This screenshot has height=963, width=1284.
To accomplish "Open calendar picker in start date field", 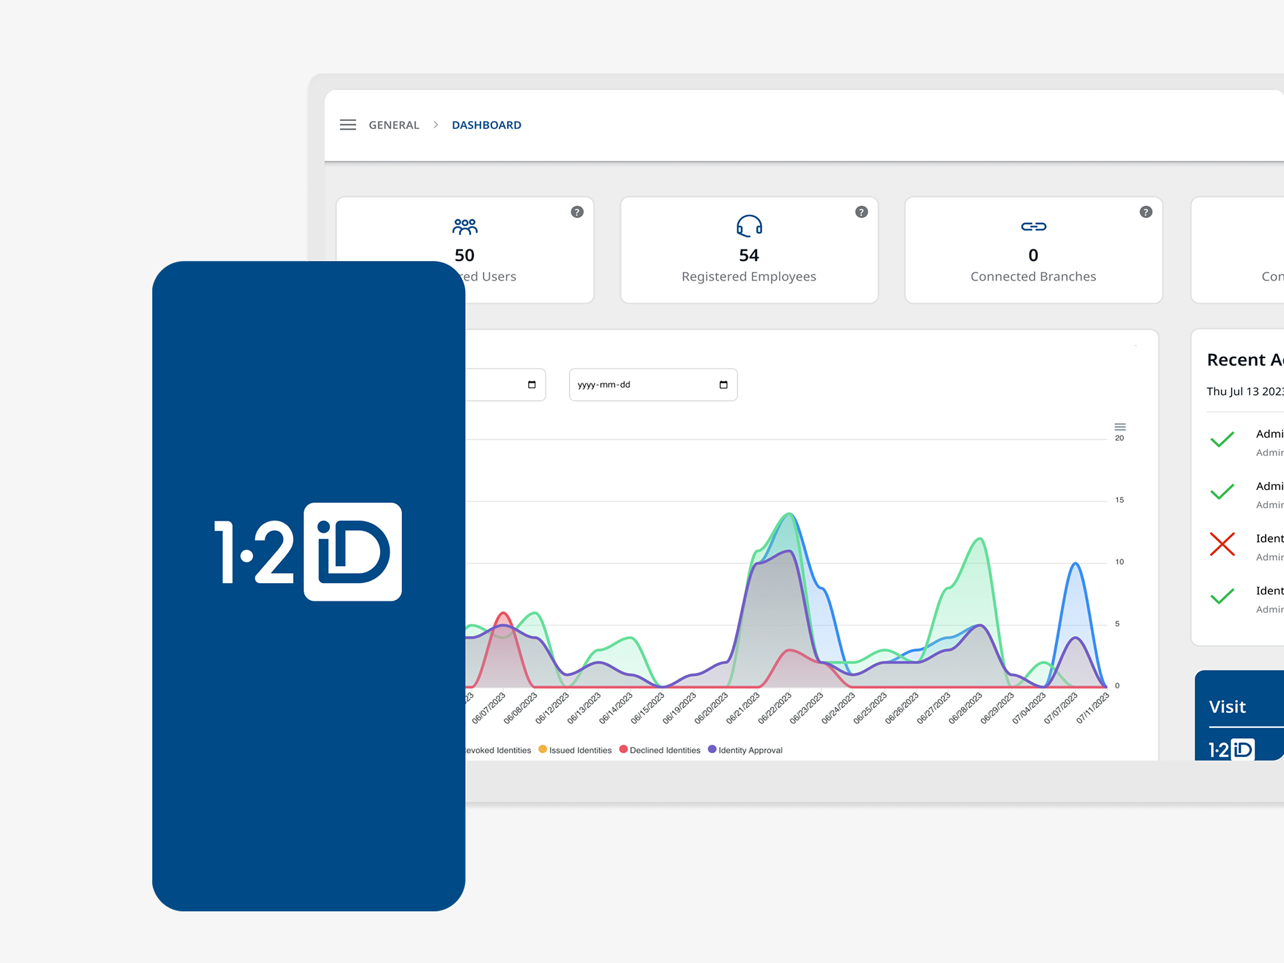I will [x=532, y=385].
